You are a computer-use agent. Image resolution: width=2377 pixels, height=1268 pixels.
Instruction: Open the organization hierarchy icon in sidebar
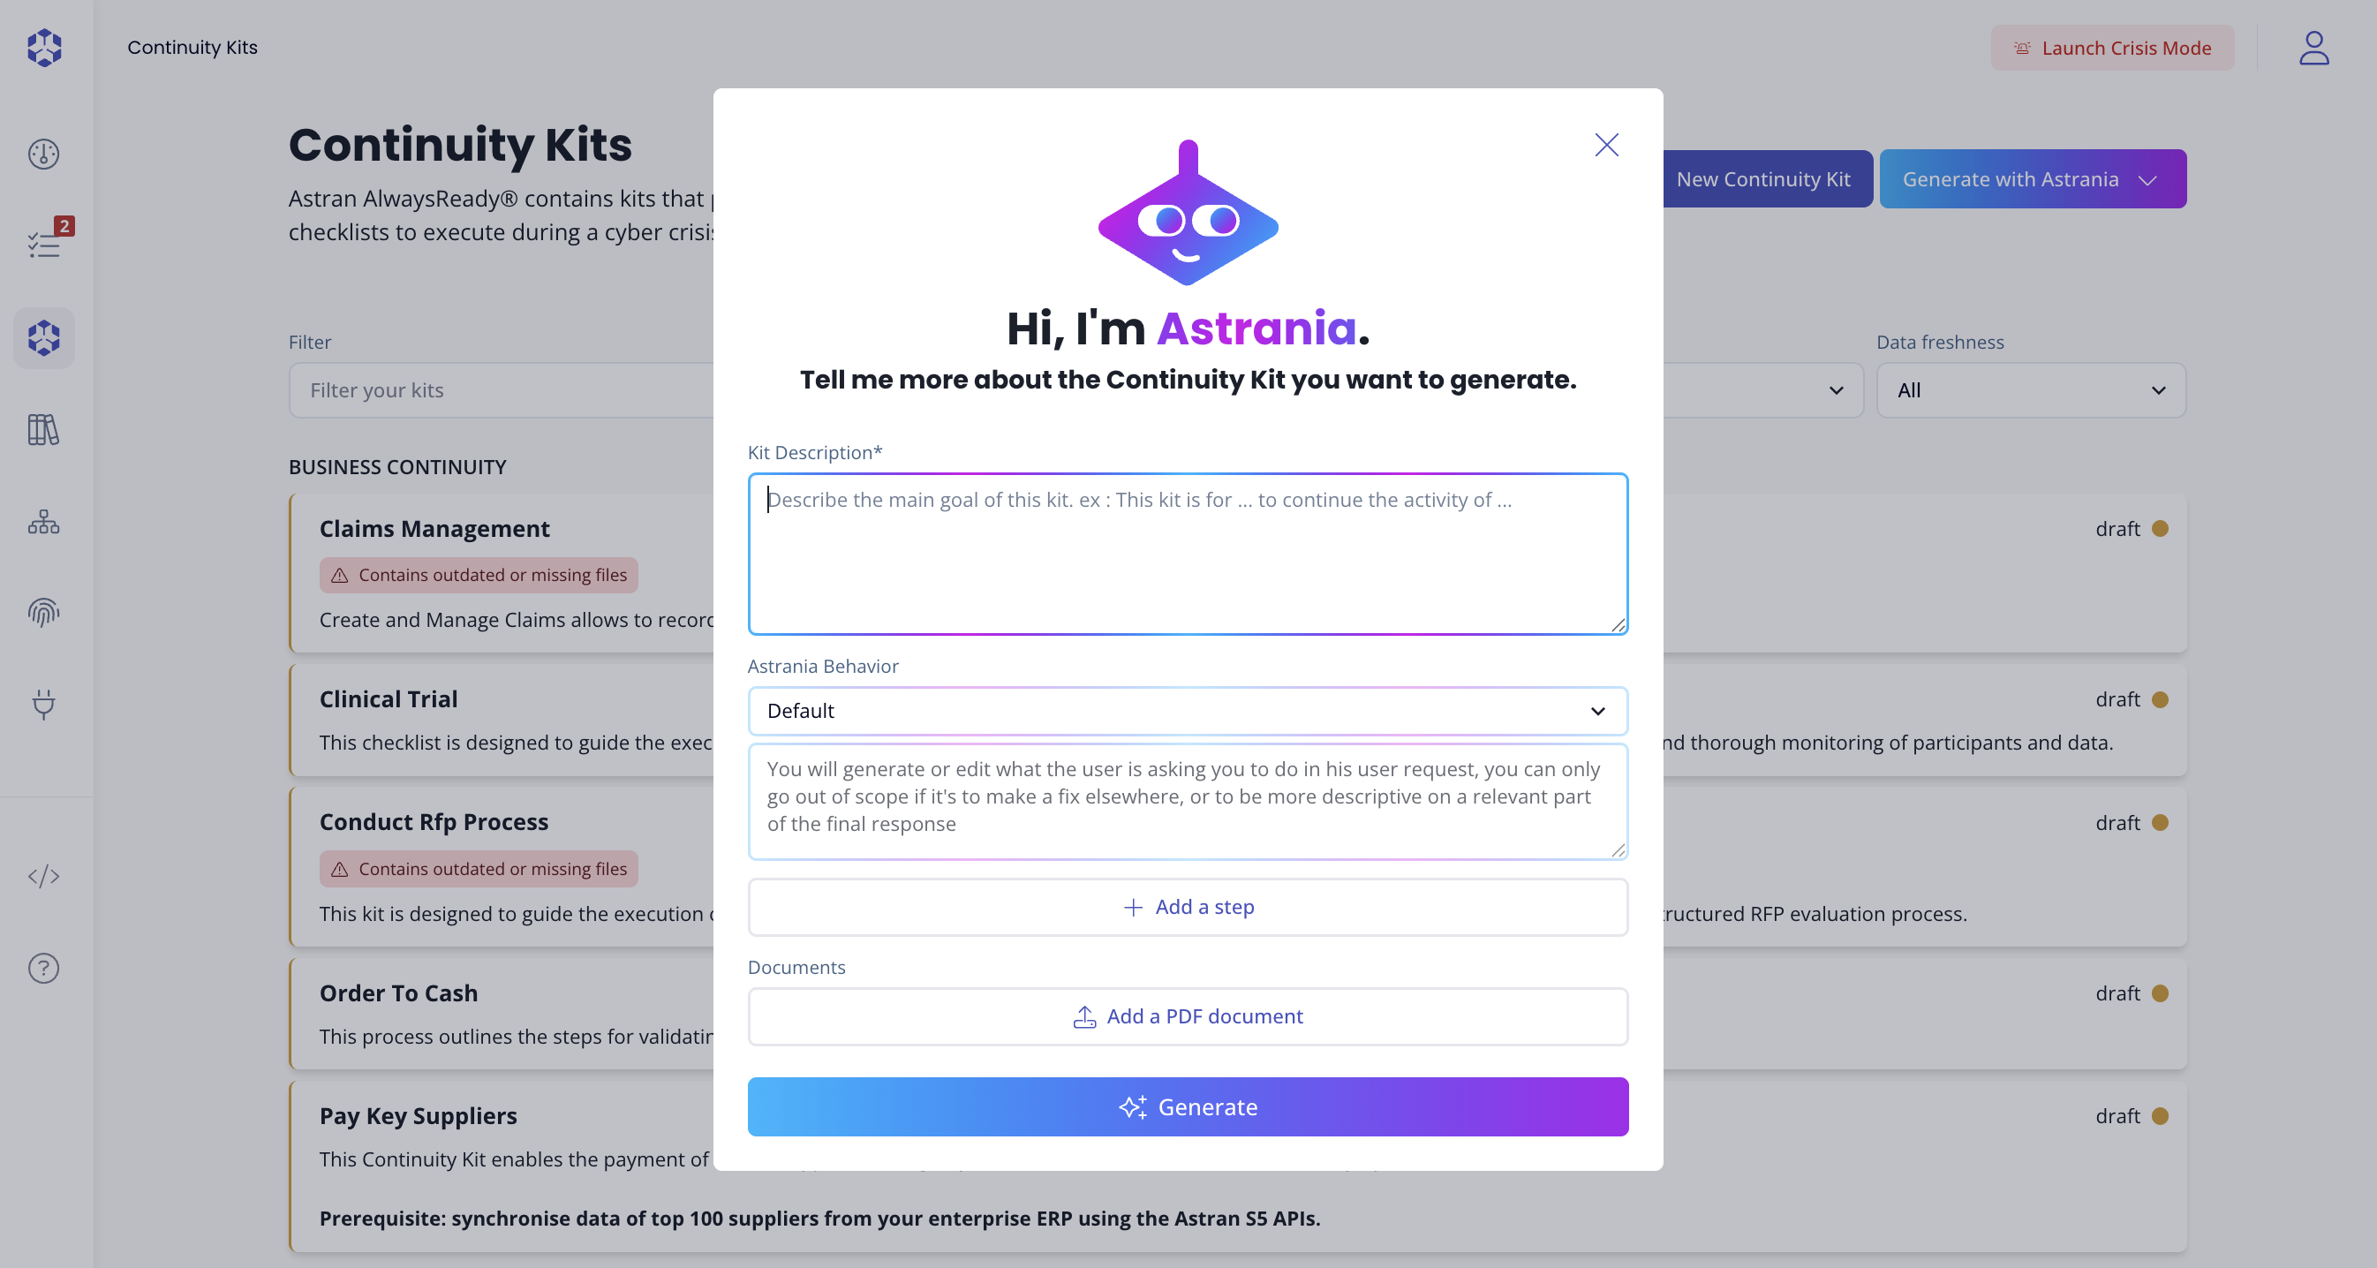[x=43, y=521]
